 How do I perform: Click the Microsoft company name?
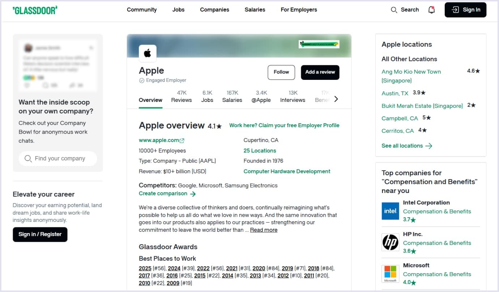(416, 265)
